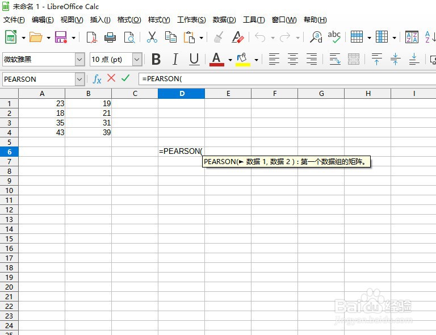Expand the font name dropdown
Image resolution: width=436 pixels, height=335 pixels.
(x=80, y=59)
